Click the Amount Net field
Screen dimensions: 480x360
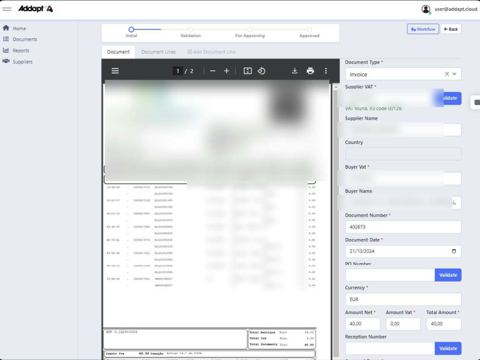click(x=363, y=323)
